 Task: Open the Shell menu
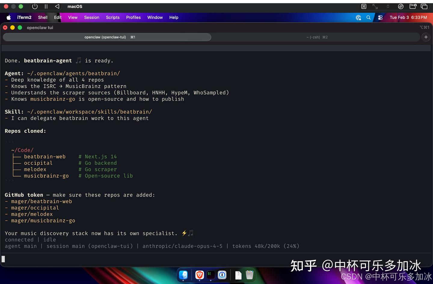(x=43, y=17)
